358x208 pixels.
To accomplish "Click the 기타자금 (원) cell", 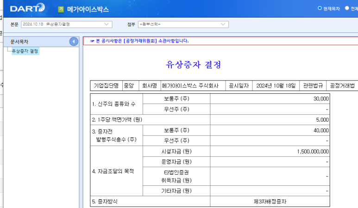I will pos(176,191).
